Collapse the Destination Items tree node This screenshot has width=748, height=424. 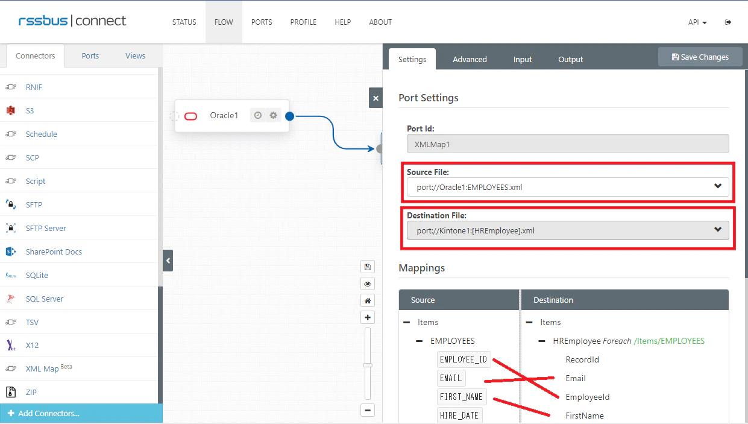coord(529,323)
